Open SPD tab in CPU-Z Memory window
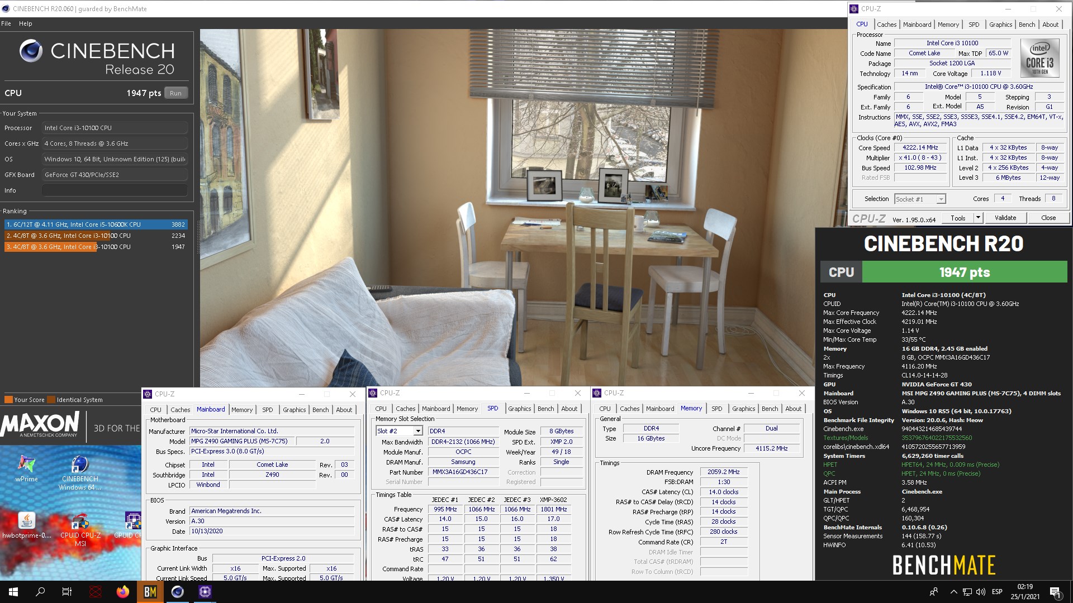Screen dimensions: 1073x603 (x=716, y=409)
